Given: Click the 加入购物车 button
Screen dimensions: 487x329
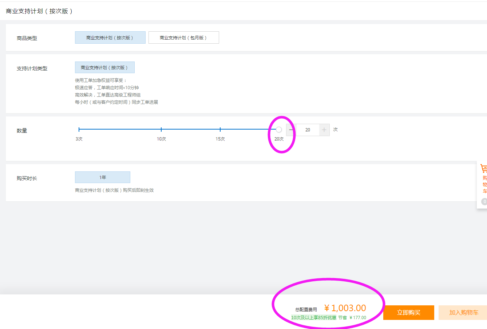Looking at the screenshot, I should (x=463, y=313).
